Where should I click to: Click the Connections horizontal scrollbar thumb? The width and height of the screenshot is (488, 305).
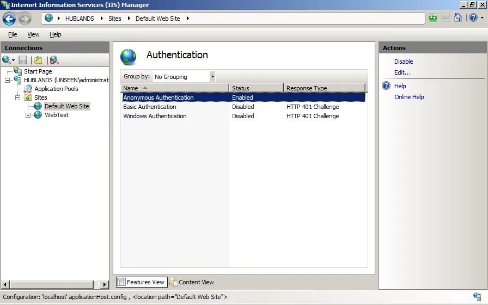point(51,284)
